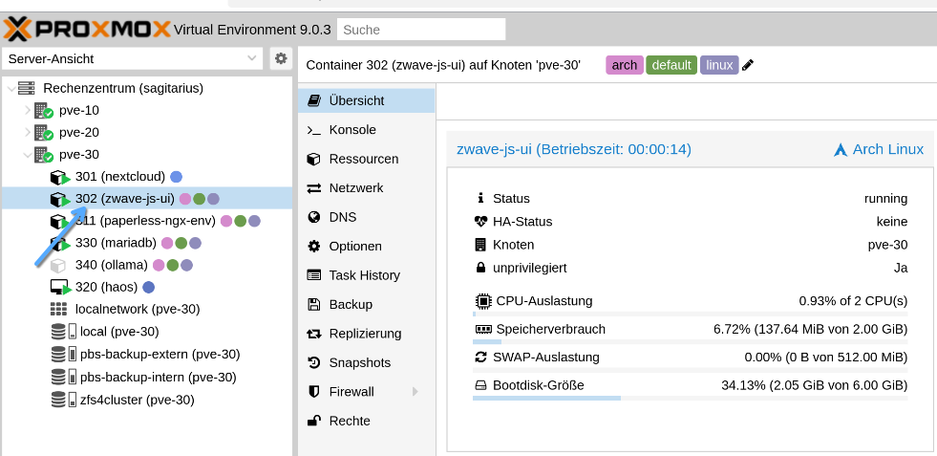
Task: Click the pve-10 server node icon
Action: [x=43, y=111]
